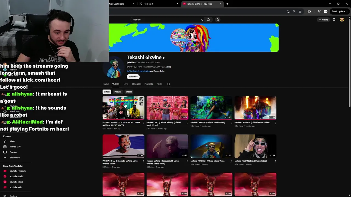Select the Popular filter chip
351x197 pixels.
click(x=118, y=92)
